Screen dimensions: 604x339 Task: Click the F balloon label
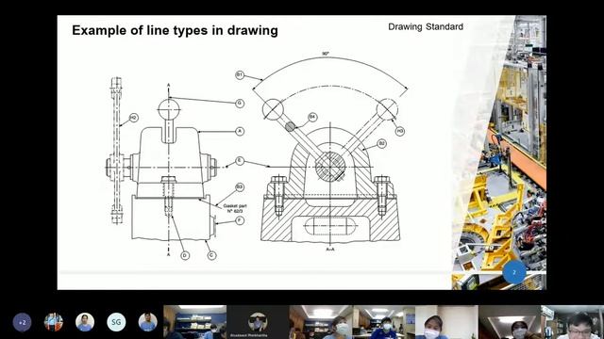[x=240, y=220]
